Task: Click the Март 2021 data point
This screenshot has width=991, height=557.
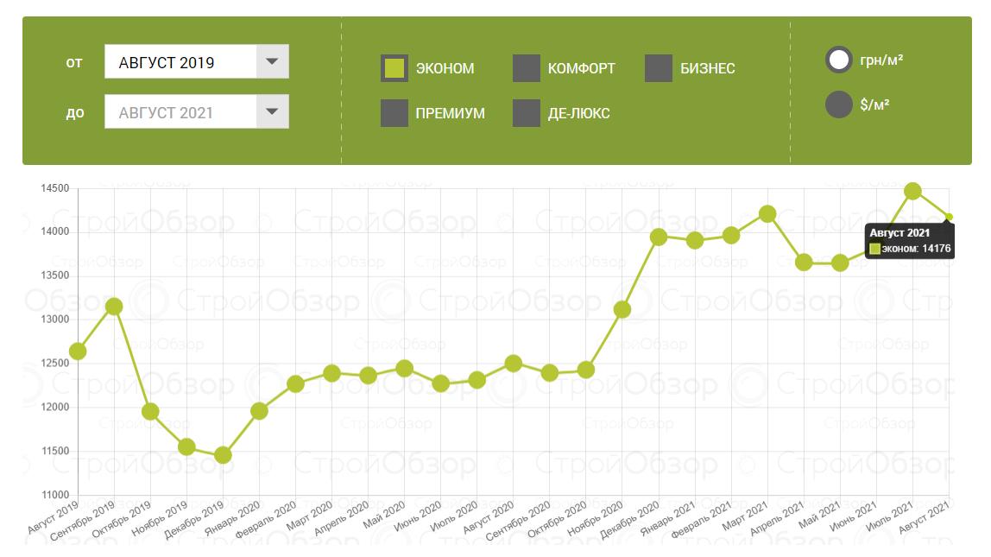Action: (x=767, y=213)
